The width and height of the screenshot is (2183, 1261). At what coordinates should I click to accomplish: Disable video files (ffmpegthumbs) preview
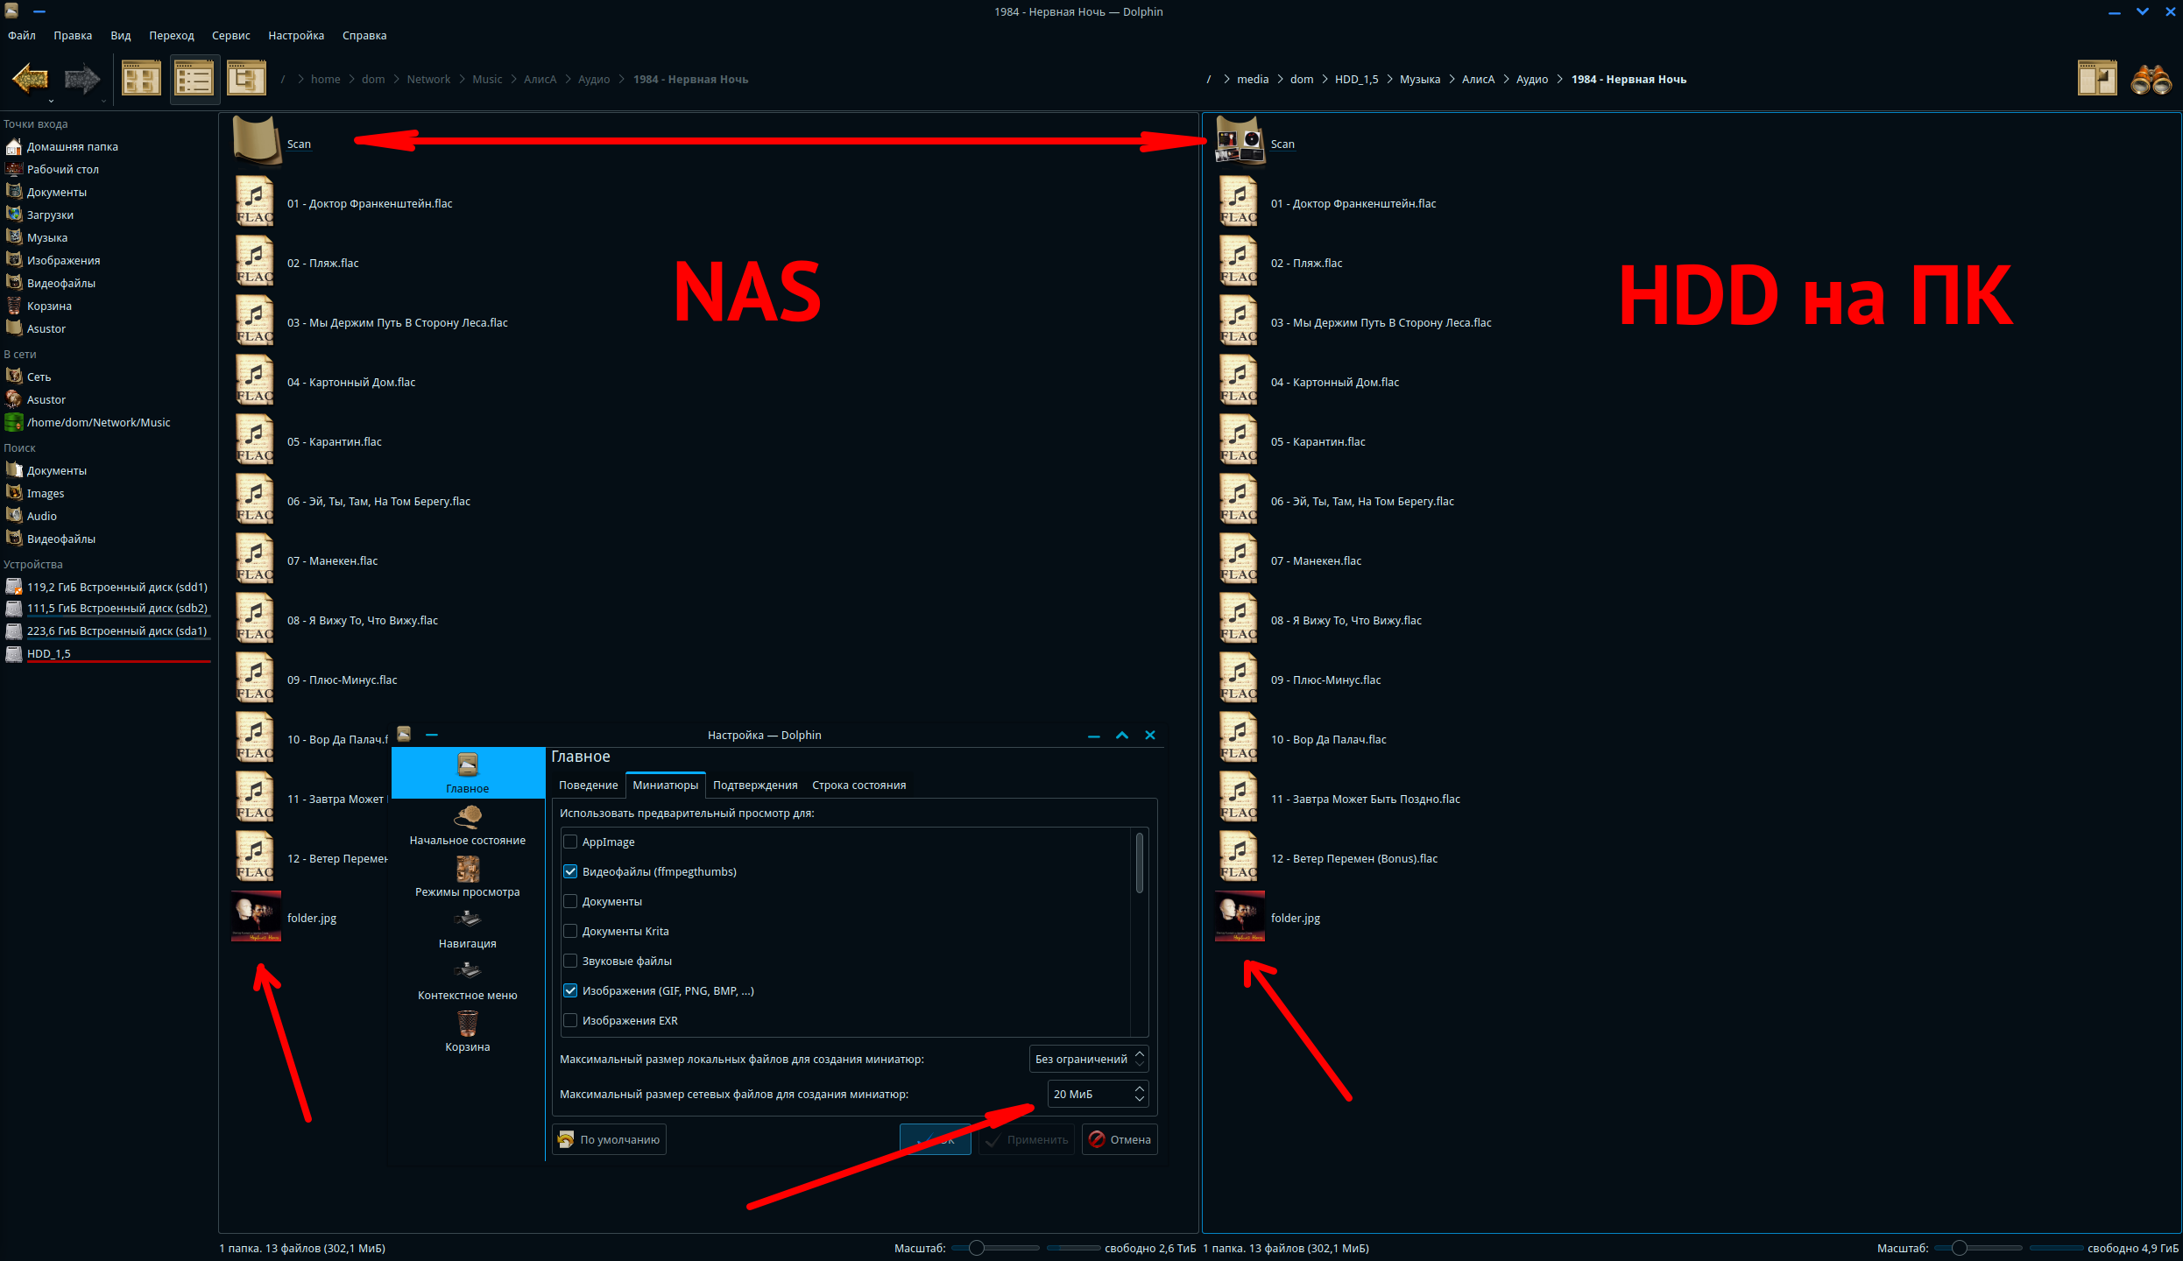coord(570,871)
